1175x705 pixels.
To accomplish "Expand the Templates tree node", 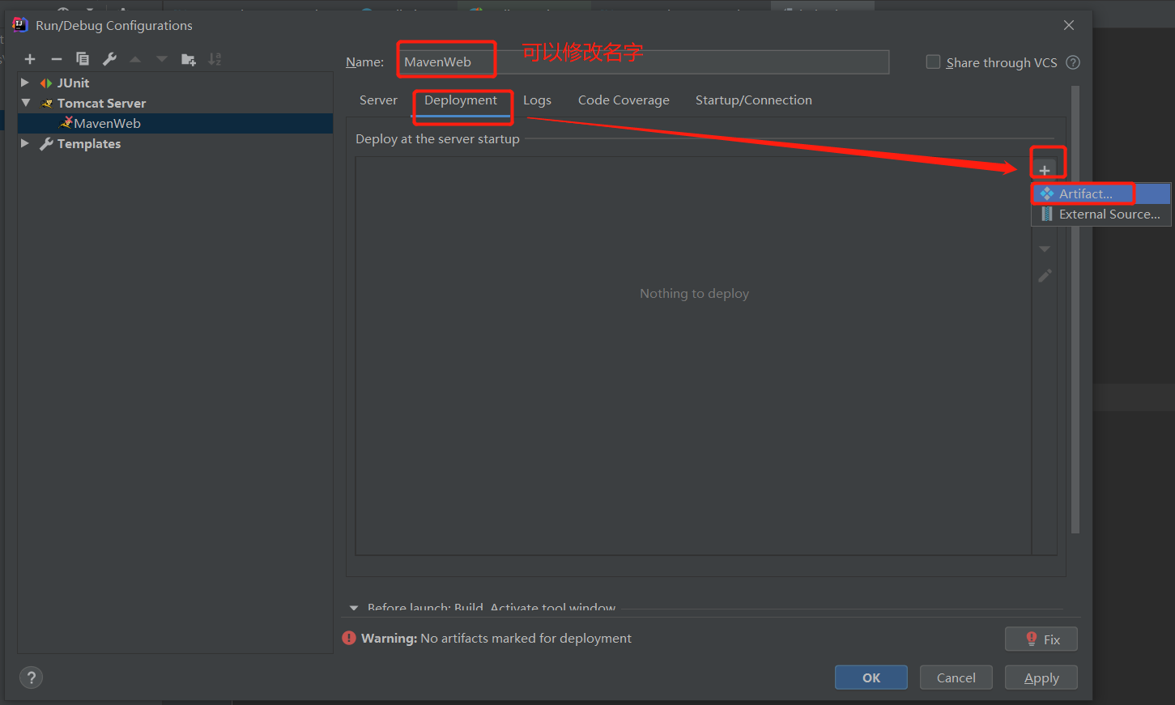I will (24, 143).
